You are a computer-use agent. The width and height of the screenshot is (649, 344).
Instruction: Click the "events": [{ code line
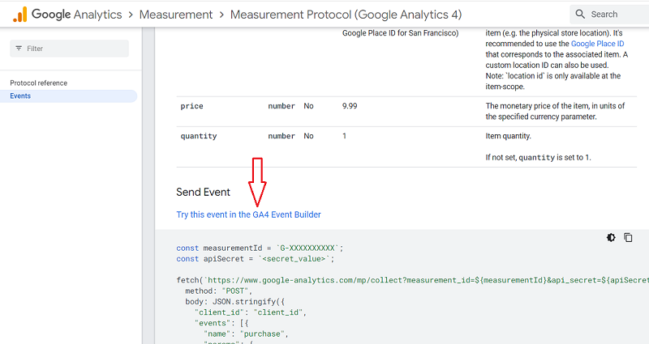pyautogui.click(x=221, y=323)
